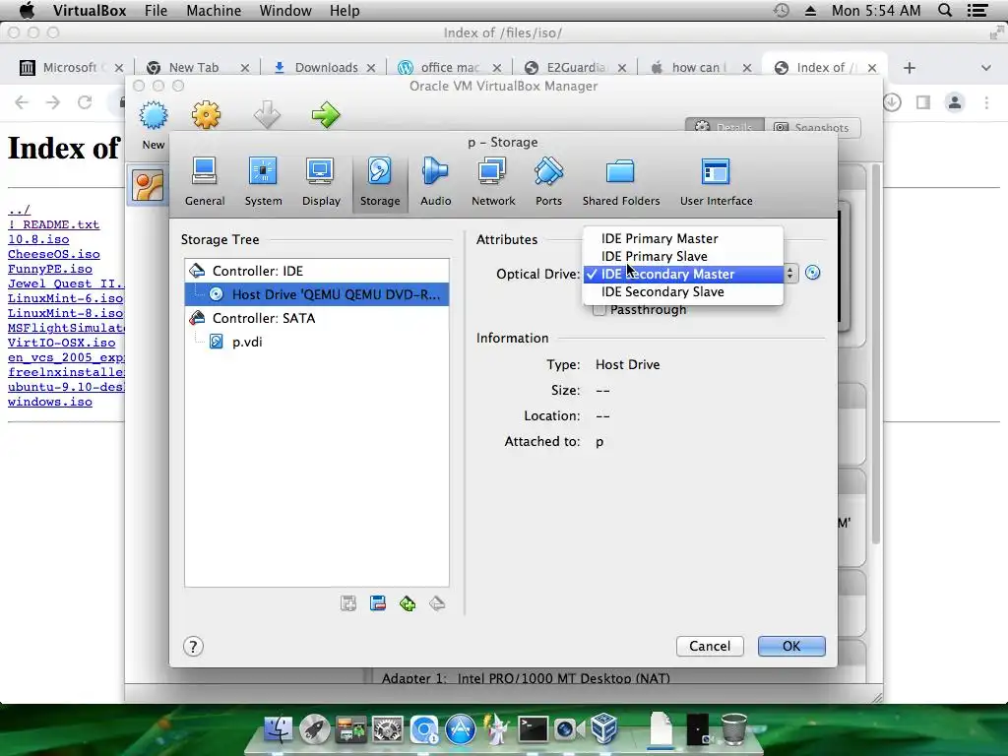Screen dimensions: 1008x756
Task: Open the General settings section
Action: [x=205, y=181]
